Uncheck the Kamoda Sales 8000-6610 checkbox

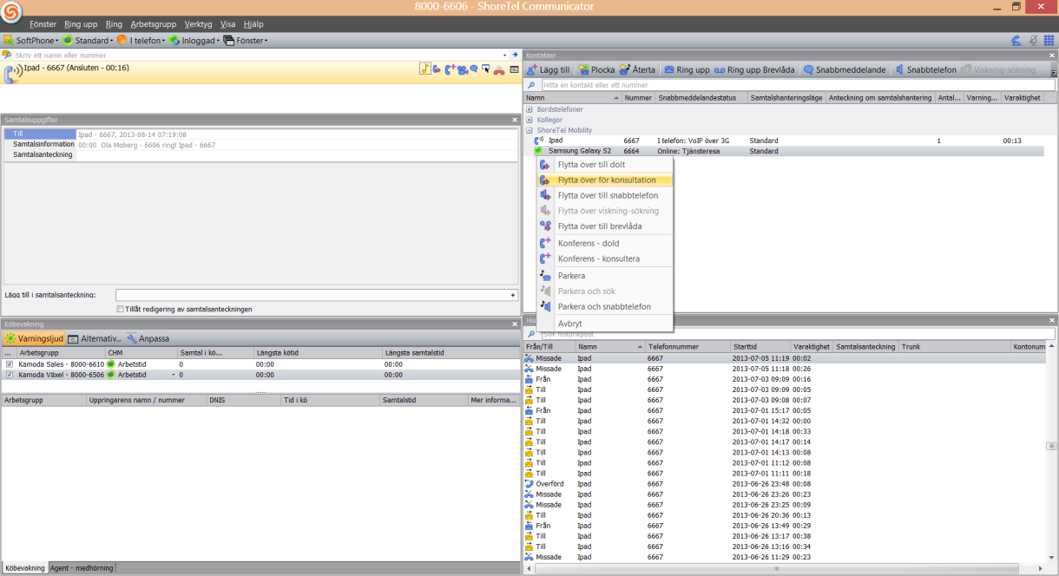[x=10, y=364]
